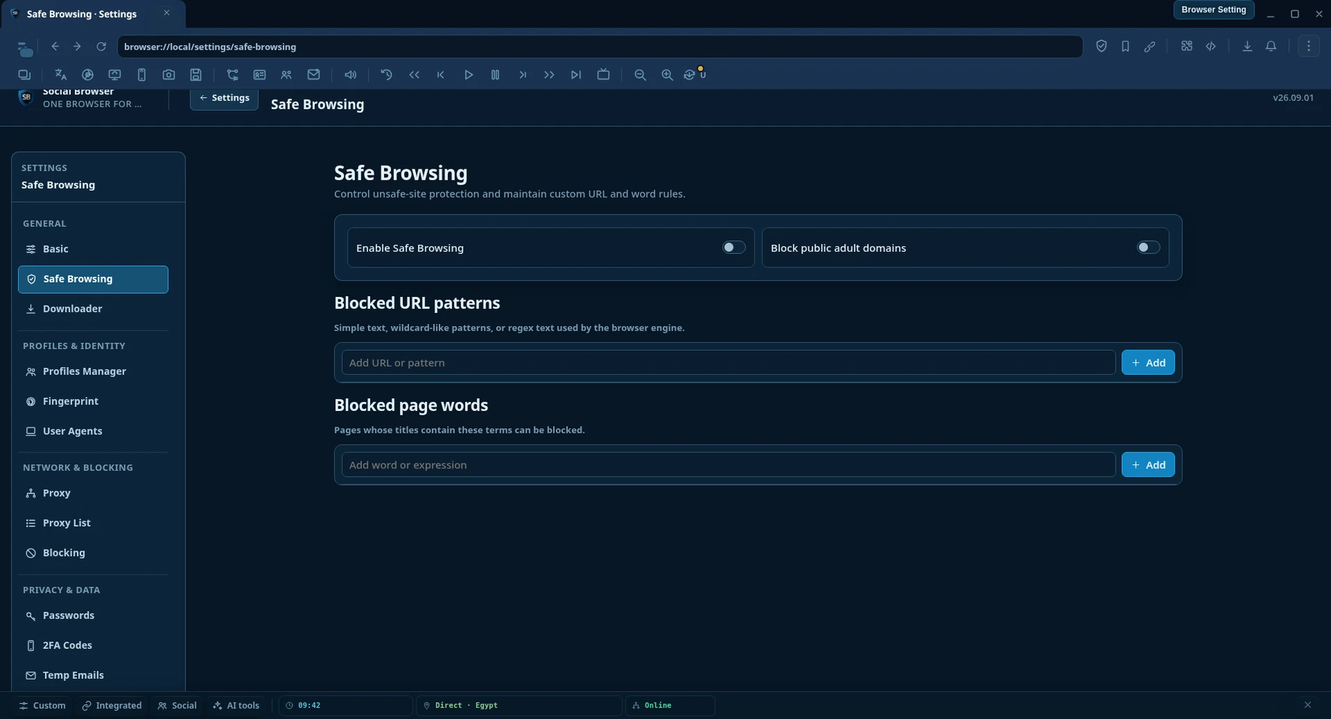
Task: Open the developer code icon
Action: click(x=1211, y=46)
